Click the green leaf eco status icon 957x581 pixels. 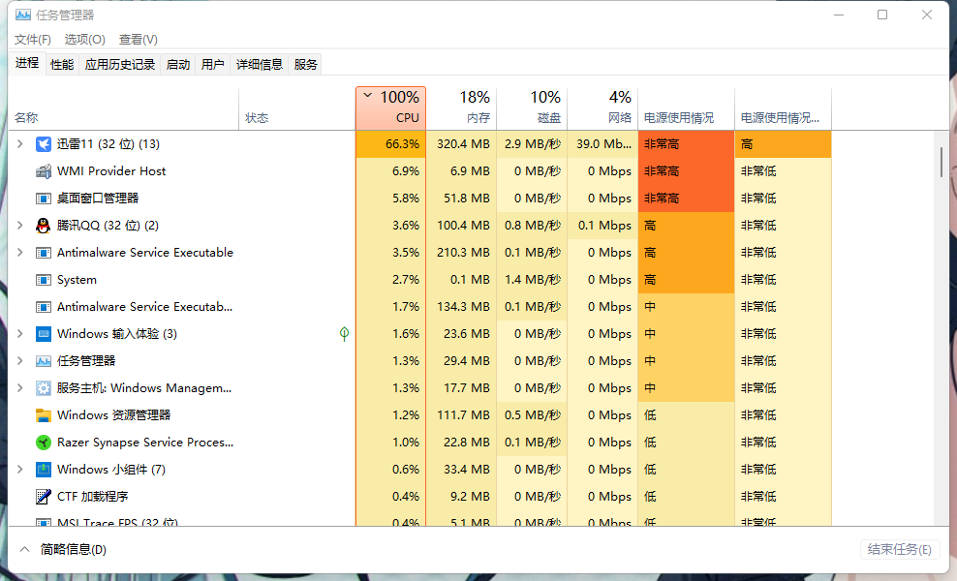(x=344, y=334)
